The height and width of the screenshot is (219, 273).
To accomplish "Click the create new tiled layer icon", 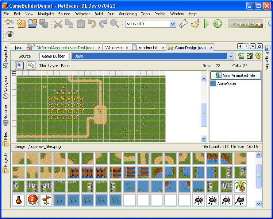I will click(250, 56).
